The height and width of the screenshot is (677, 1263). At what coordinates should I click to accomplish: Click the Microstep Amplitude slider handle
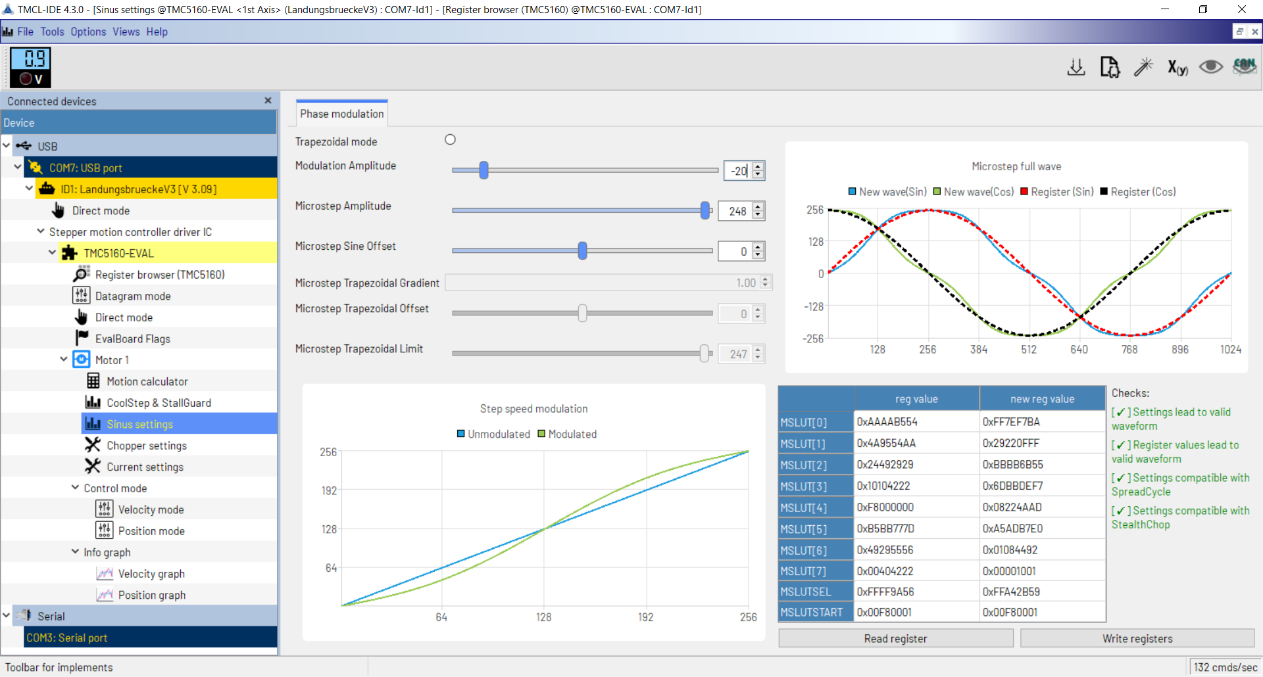(x=705, y=210)
